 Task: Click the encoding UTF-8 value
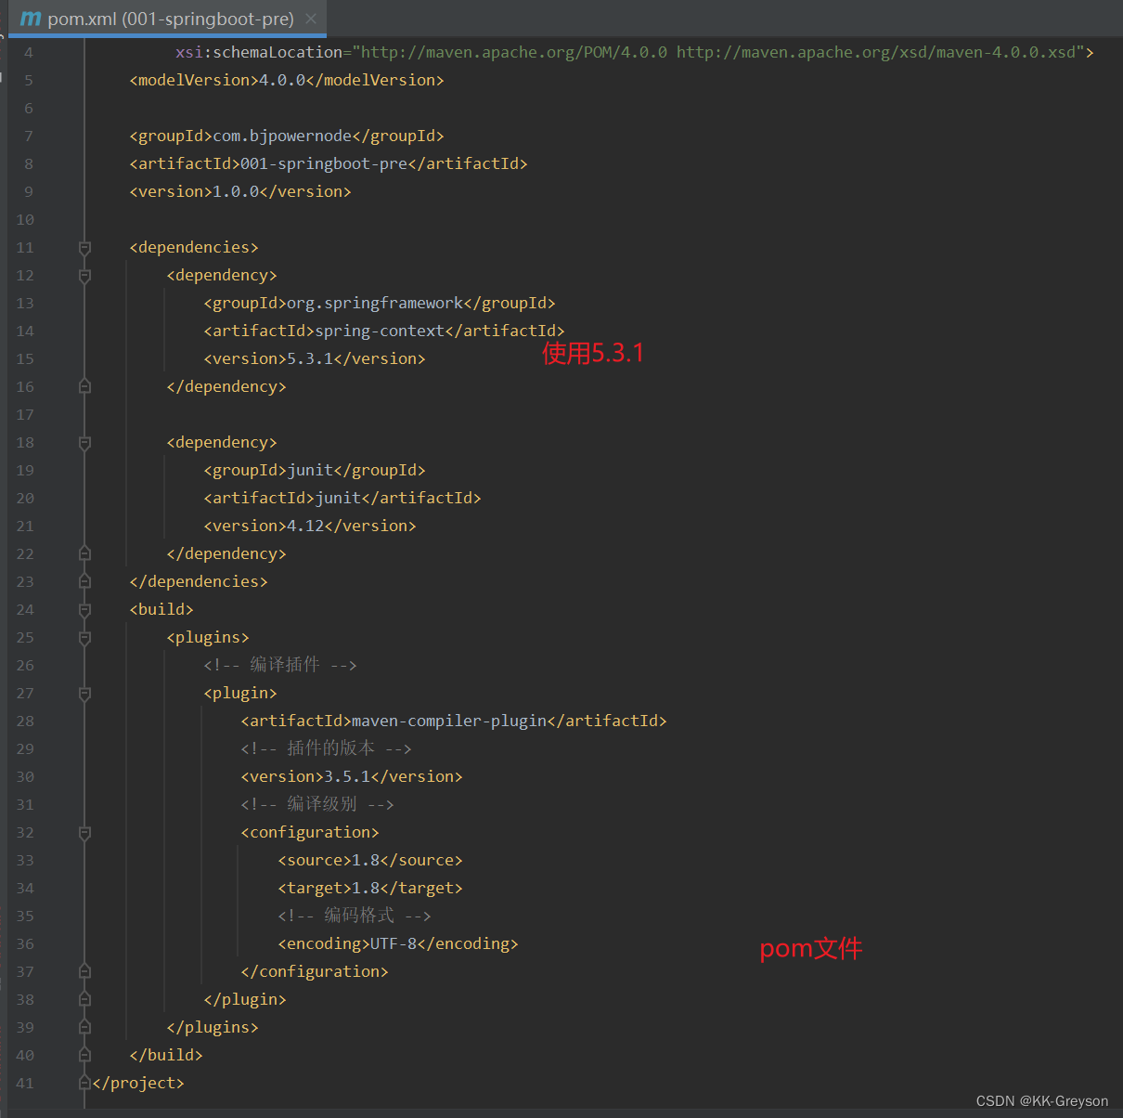(x=394, y=943)
